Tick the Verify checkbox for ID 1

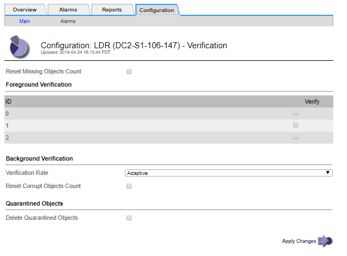click(296, 125)
